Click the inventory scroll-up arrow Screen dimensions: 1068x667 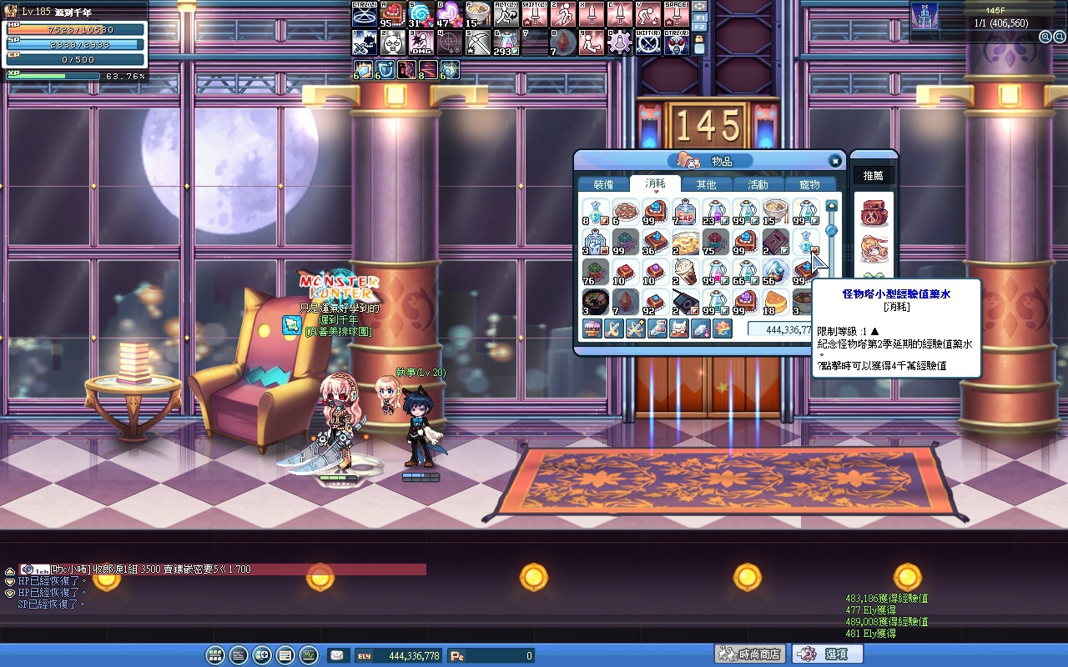click(x=831, y=205)
